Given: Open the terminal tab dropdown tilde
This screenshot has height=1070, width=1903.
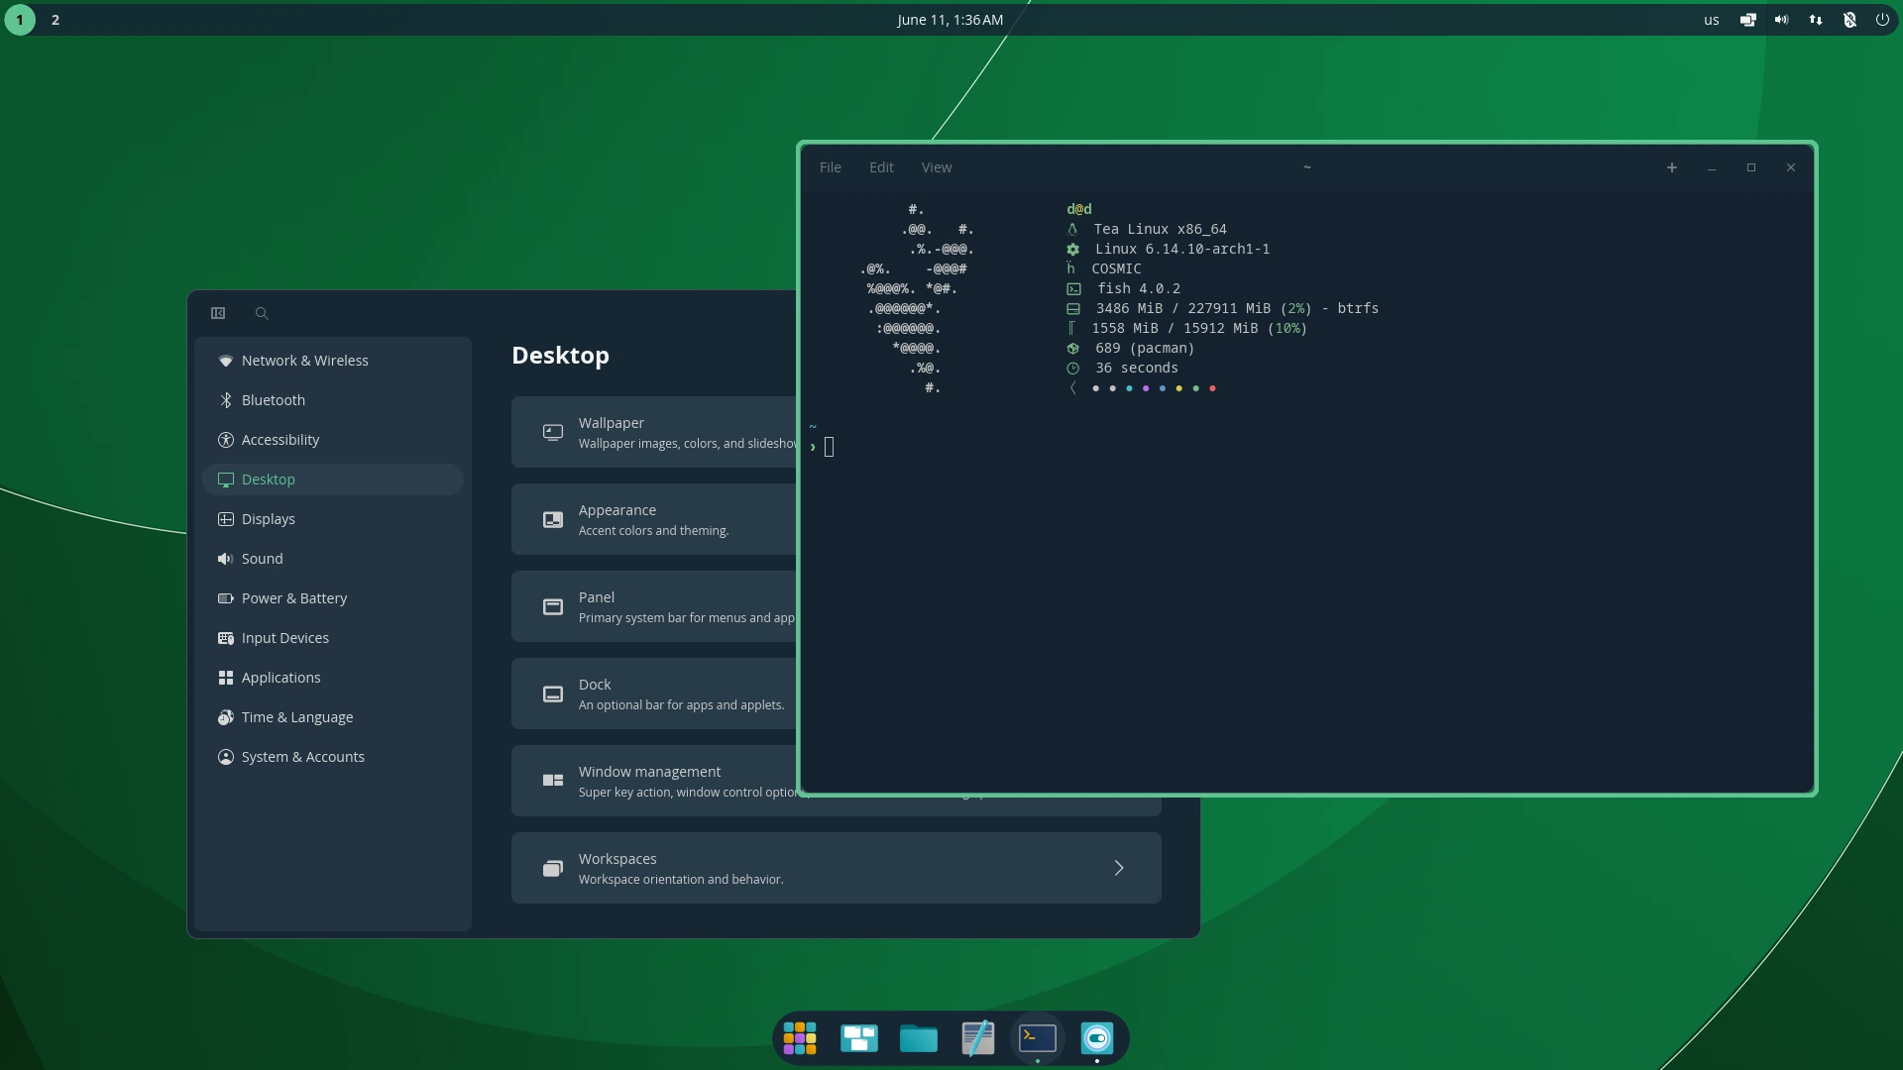Looking at the screenshot, I should point(1307,167).
